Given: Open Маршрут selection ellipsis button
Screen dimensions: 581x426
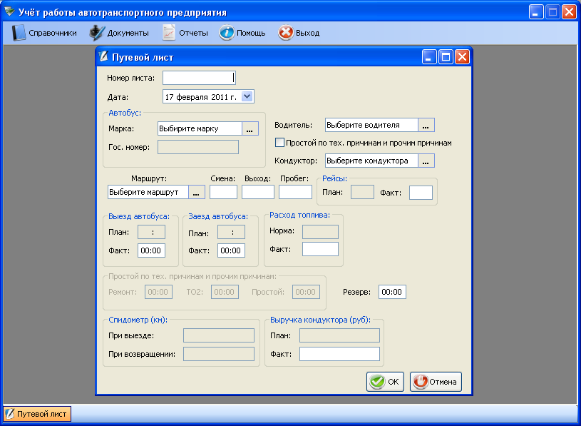Looking at the screenshot, I should [197, 192].
